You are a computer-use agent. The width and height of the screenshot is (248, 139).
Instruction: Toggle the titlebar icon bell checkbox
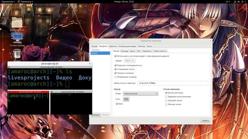click(x=166, y=93)
